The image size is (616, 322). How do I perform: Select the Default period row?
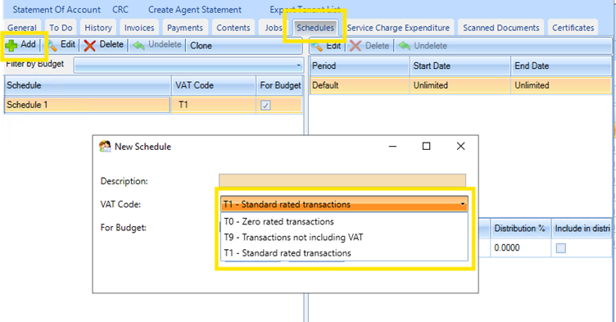coord(460,85)
